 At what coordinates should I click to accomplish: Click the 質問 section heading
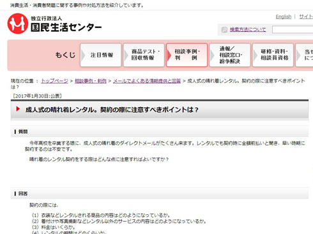(x=23, y=132)
